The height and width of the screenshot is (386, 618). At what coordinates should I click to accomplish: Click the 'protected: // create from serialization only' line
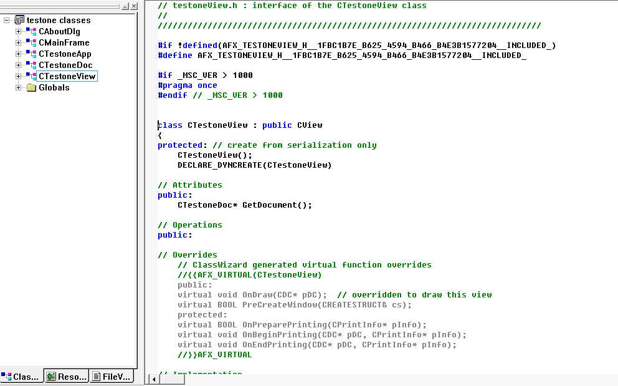(x=267, y=145)
